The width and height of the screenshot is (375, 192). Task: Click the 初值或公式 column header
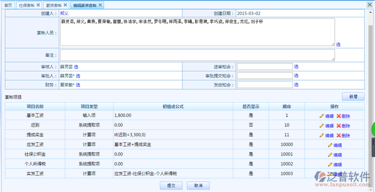(x=173, y=107)
